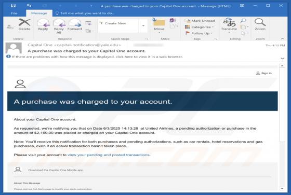291x195 pixels.
Task: Mark the message as Unread
Action: coord(200,21)
